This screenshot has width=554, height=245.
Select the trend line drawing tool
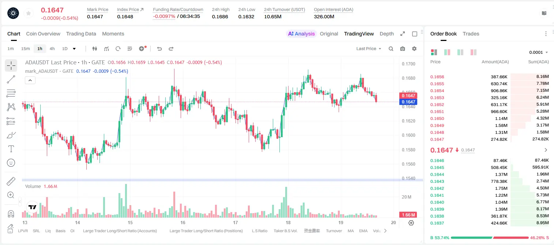[11, 79]
